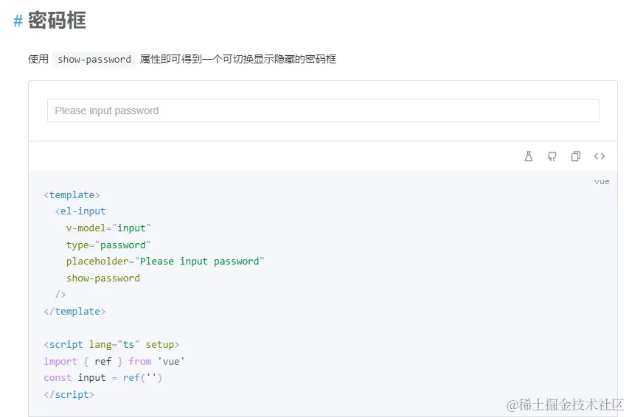Click the import { ref } from 'vue' line
The width and height of the screenshot is (629, 417).
[x=114, y=362]
